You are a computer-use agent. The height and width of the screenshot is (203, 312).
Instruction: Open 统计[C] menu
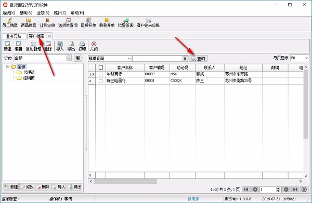(60, 13)
